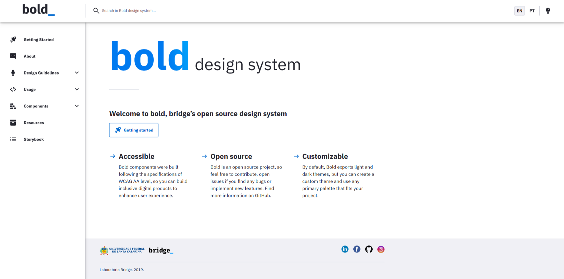Click rocket icon inside Getting started button
Screen dimensions: 564x279
[118, 130]
